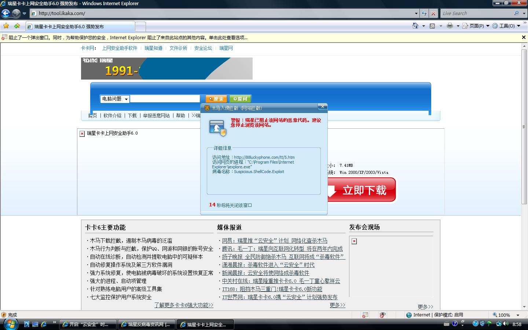The width and height of the screenshot is (528, 330).
Task: Run the Live Search magnifier
Action: (517, 13)
